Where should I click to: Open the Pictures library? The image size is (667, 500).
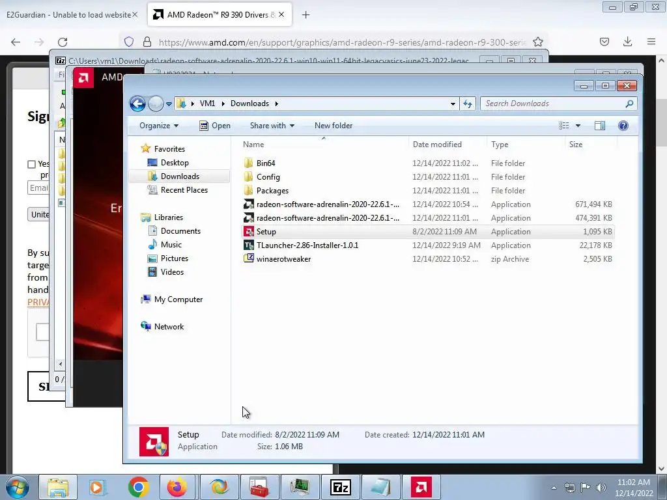coord(175,258)
